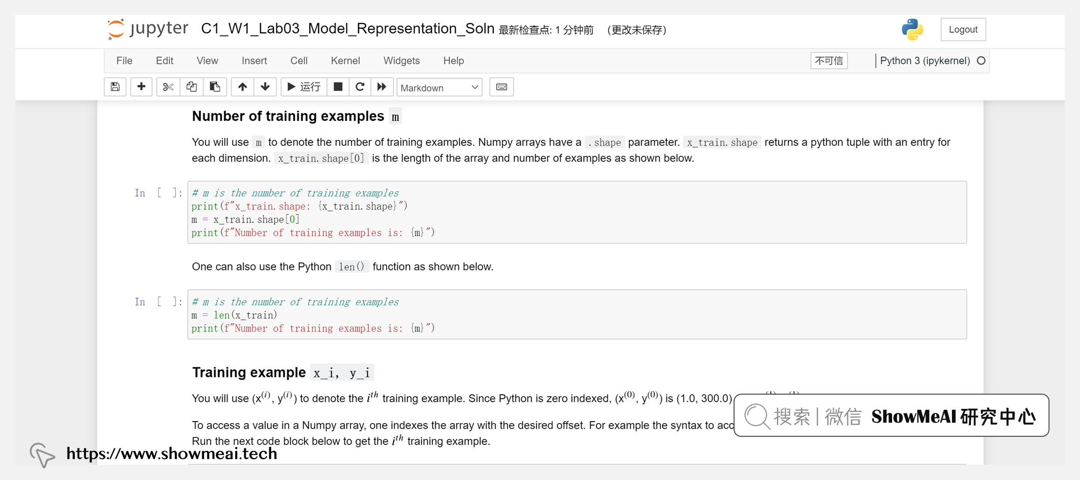
Task: Move selected cell down arrow
Action: pos(265,87)
